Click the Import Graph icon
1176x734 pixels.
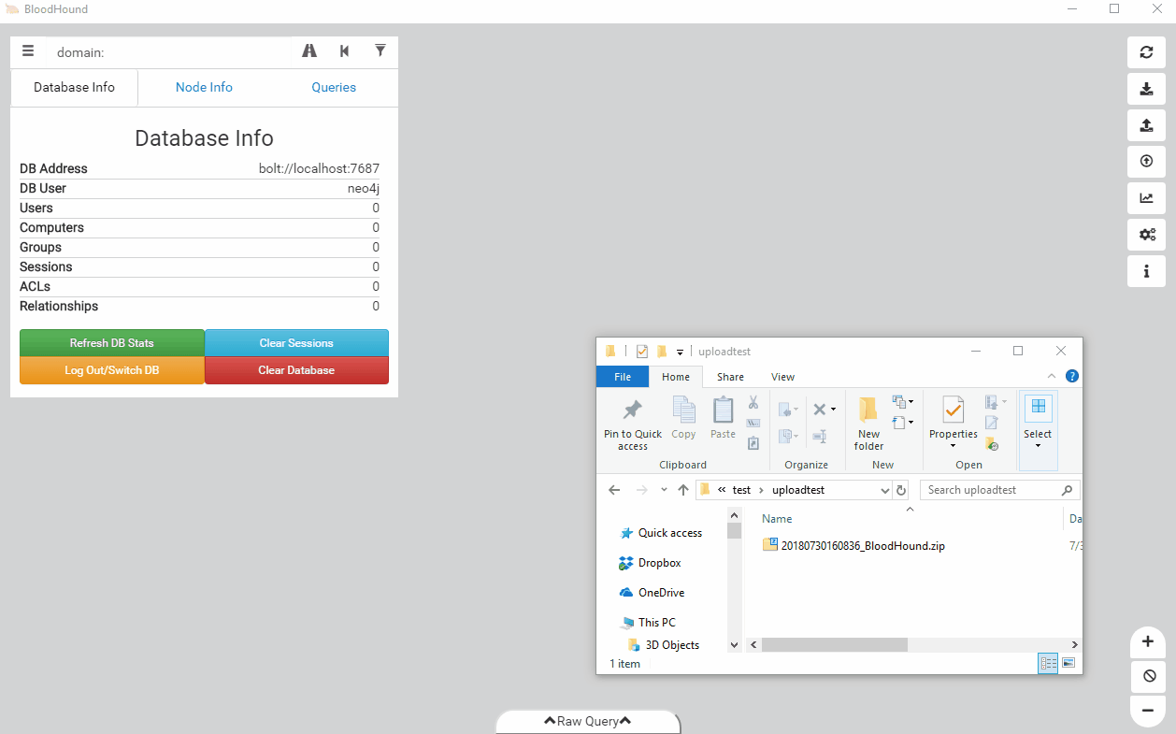pyautogui.click(x=1146, y=125)
